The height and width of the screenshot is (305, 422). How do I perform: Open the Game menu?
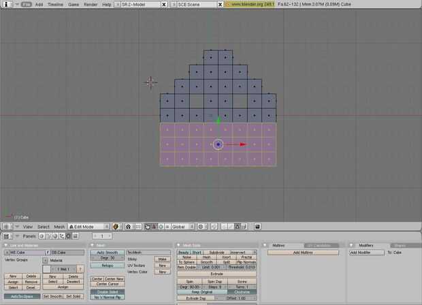coord(74,5)
